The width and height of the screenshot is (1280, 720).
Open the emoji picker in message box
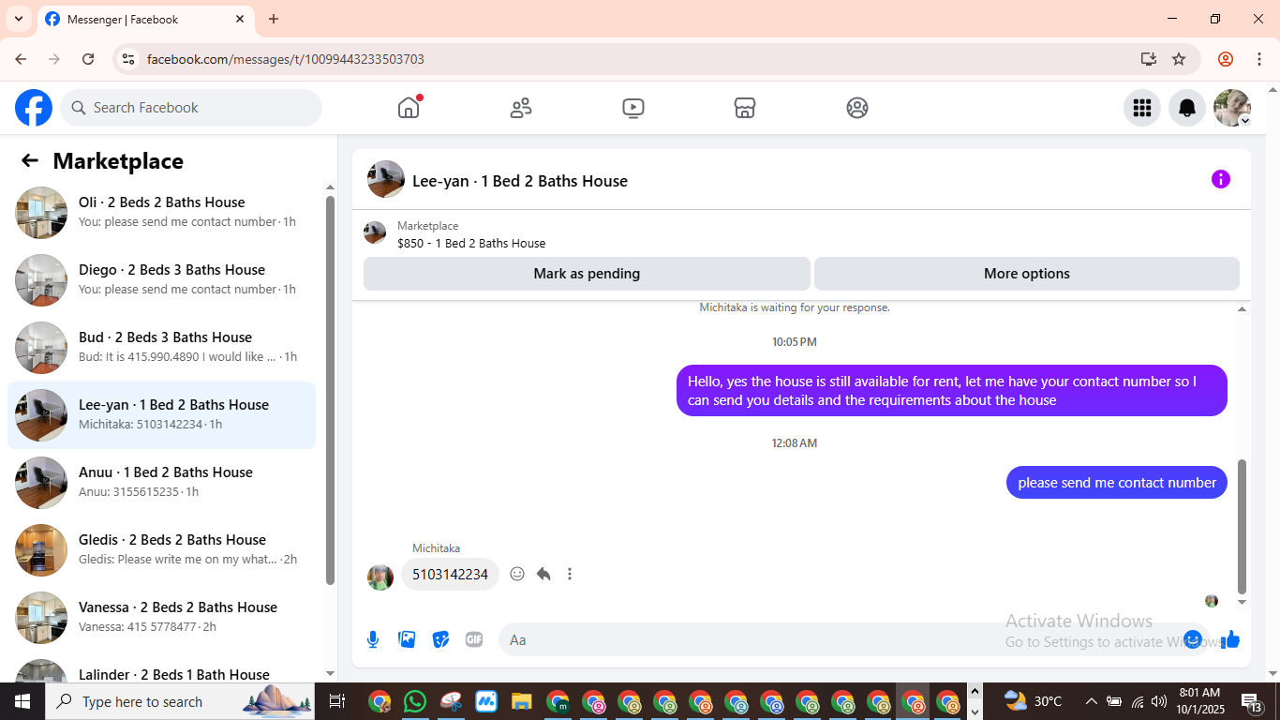tap(1193, 639)
